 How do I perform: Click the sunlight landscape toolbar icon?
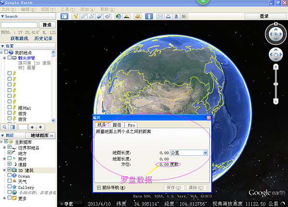tap(127, 16)
